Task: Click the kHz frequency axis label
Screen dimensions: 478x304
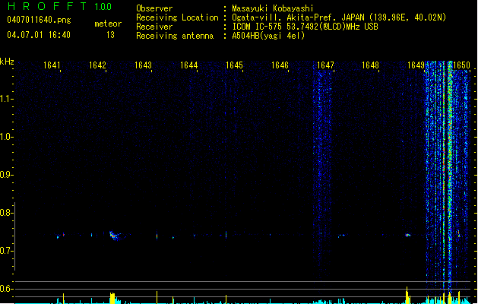Action: click(7, 62)
